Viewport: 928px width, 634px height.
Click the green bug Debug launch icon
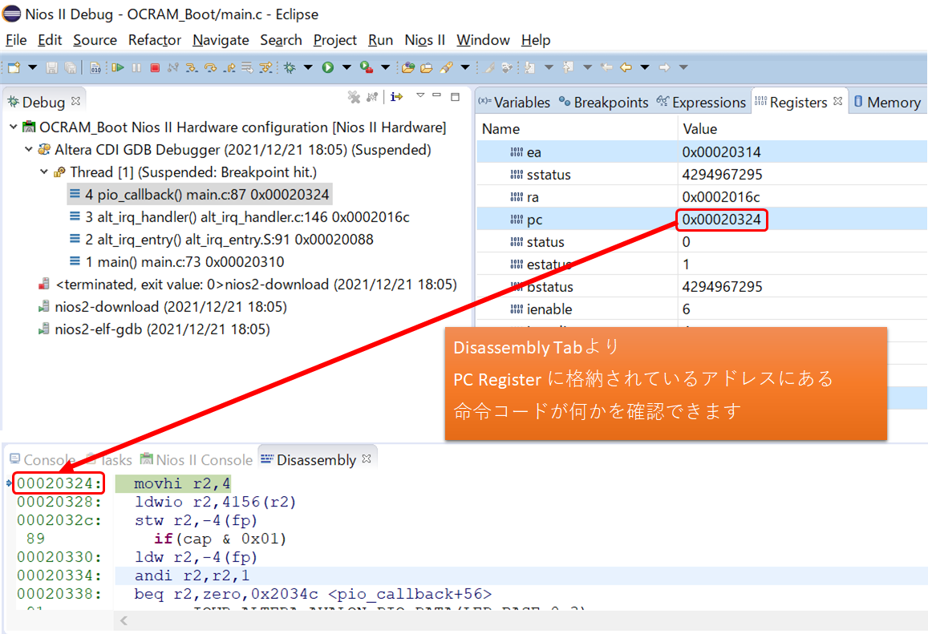[x=290, y=68]
